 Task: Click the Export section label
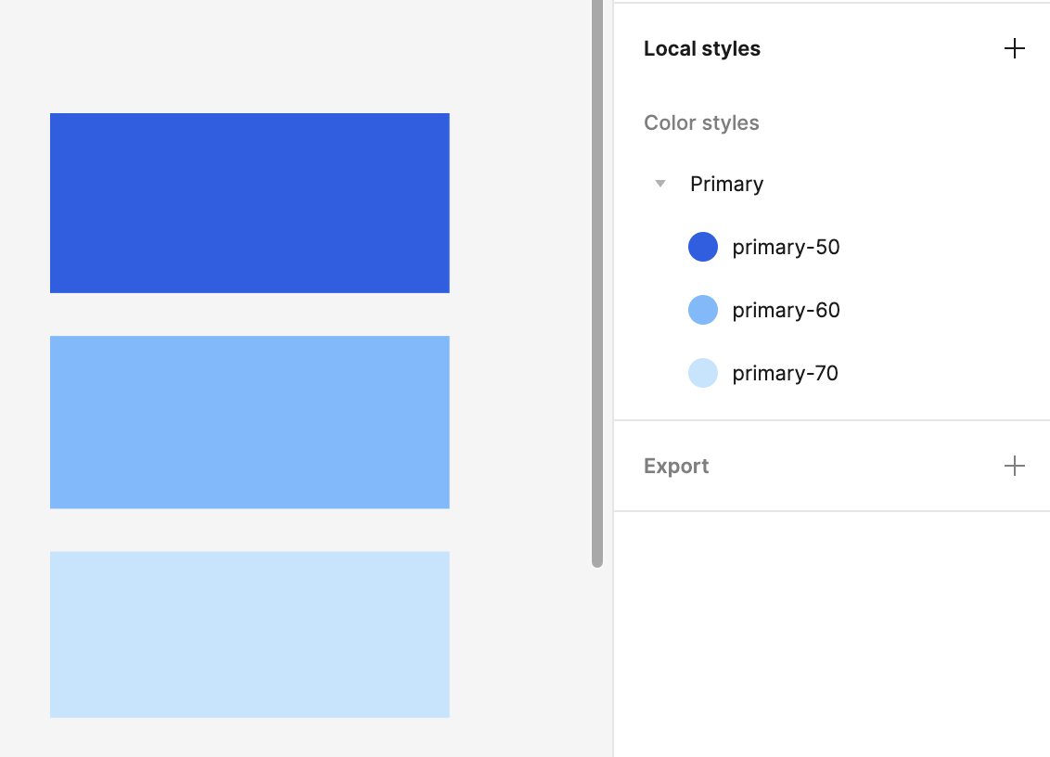675,467
